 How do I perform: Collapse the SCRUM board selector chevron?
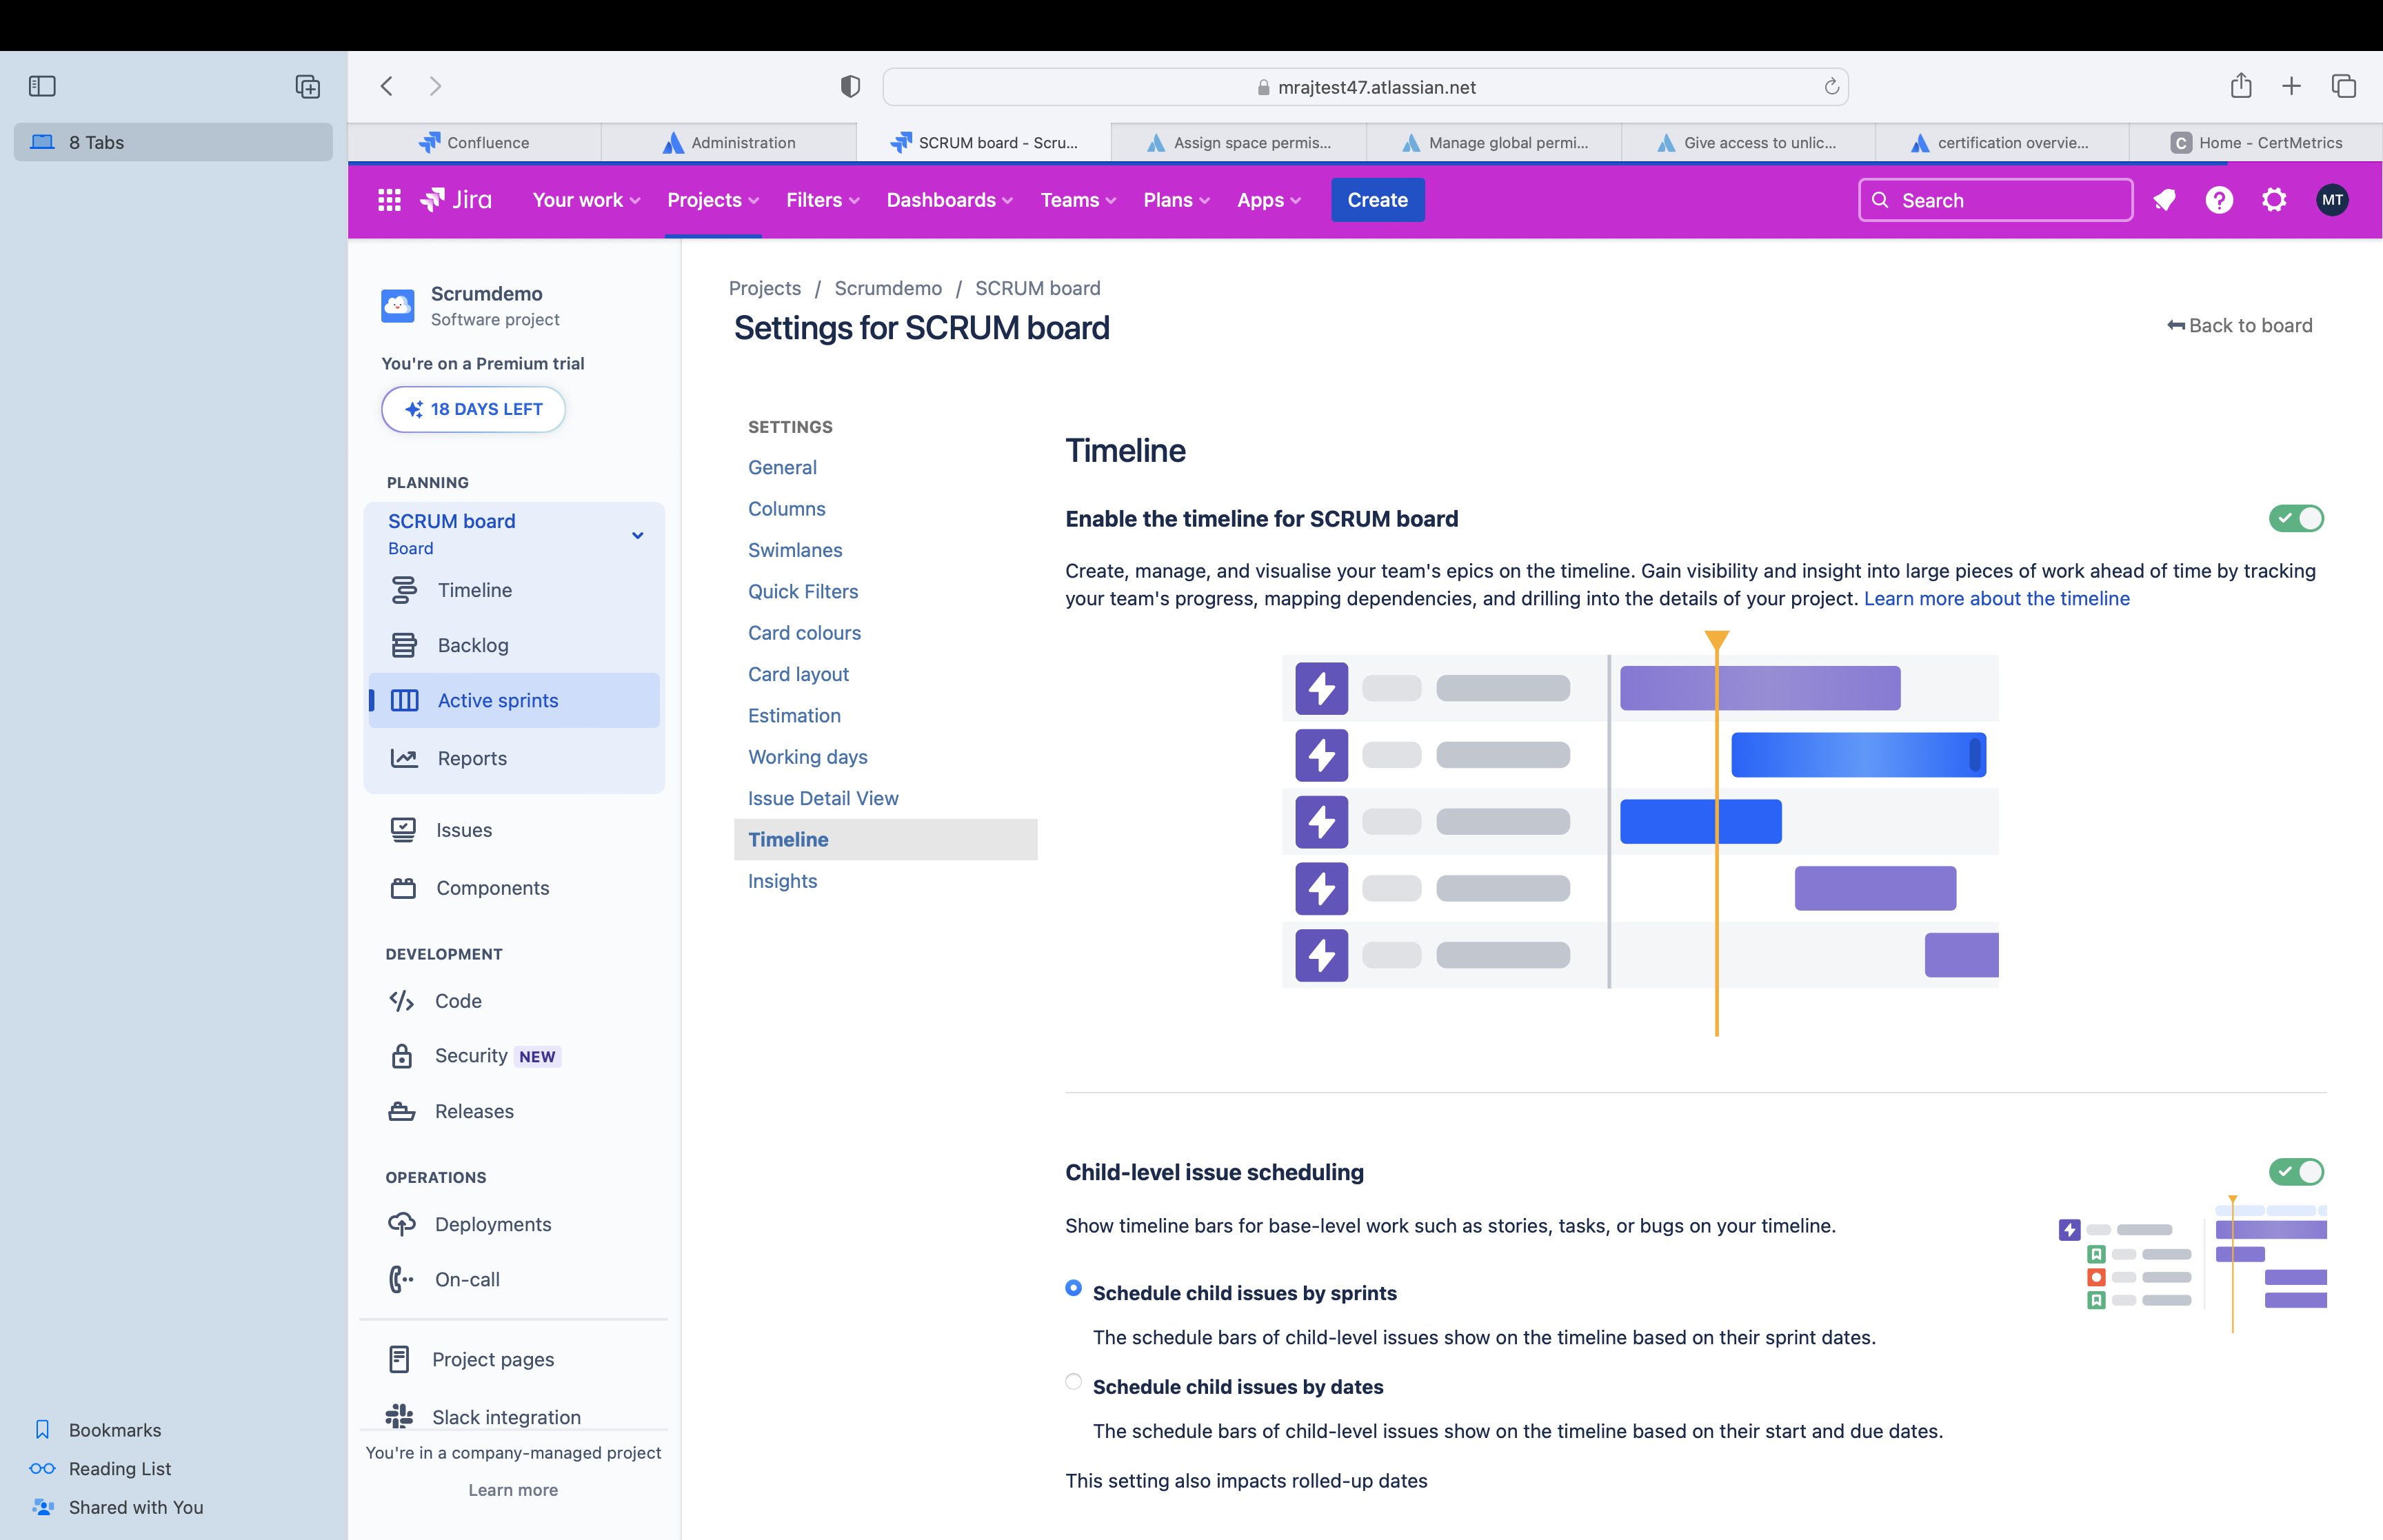point(637,535)
